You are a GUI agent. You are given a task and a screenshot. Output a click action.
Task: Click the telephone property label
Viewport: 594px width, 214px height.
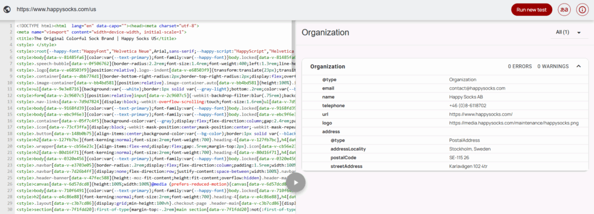(334, 106)
